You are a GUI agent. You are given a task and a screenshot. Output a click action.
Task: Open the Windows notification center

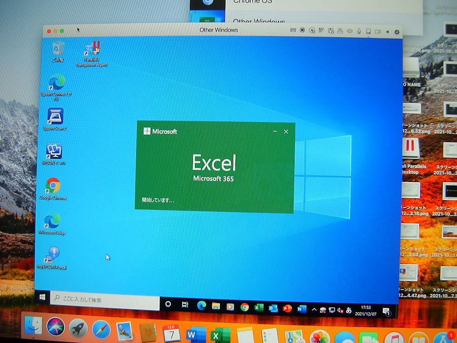[386, 311]
